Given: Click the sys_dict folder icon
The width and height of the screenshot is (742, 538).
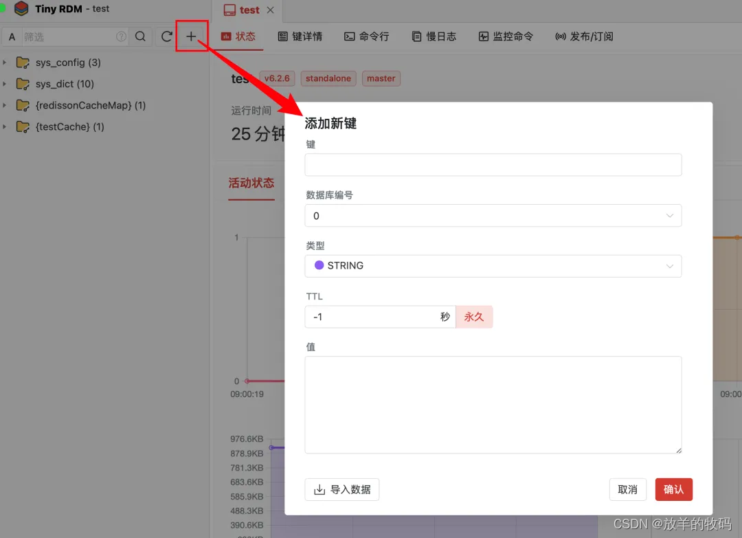Looking at the screenshot, I should pos(23,84).
